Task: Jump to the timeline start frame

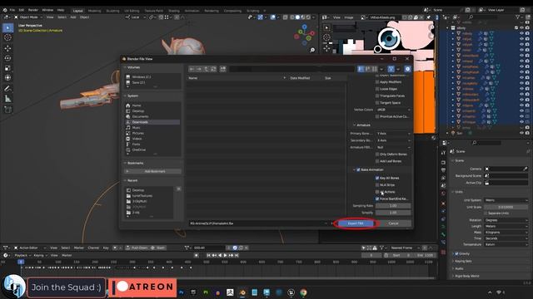Action: tap(208, 255)
